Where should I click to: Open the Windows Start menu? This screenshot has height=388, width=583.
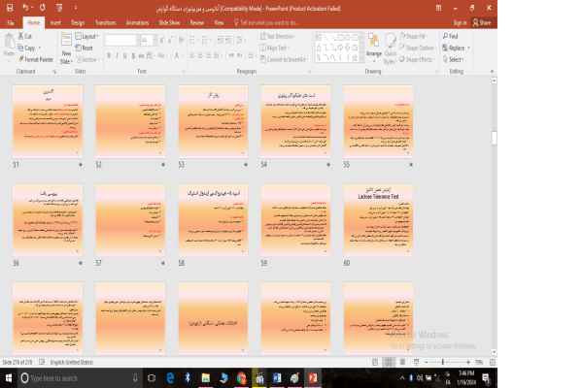9,378
